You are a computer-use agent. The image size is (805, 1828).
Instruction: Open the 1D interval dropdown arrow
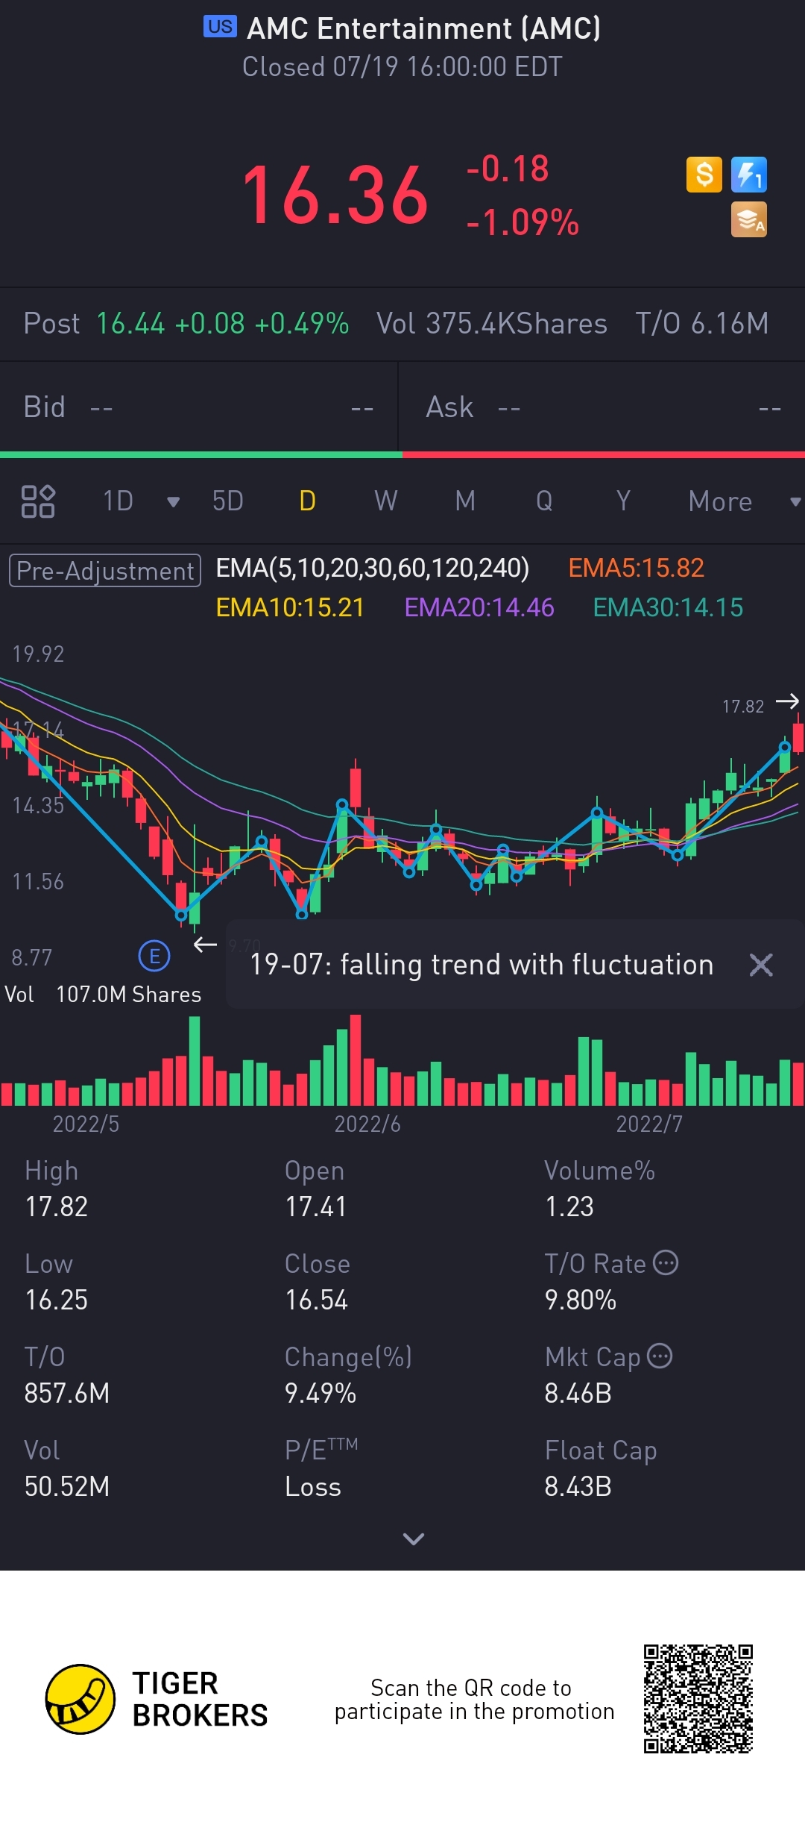pos(173,502)
